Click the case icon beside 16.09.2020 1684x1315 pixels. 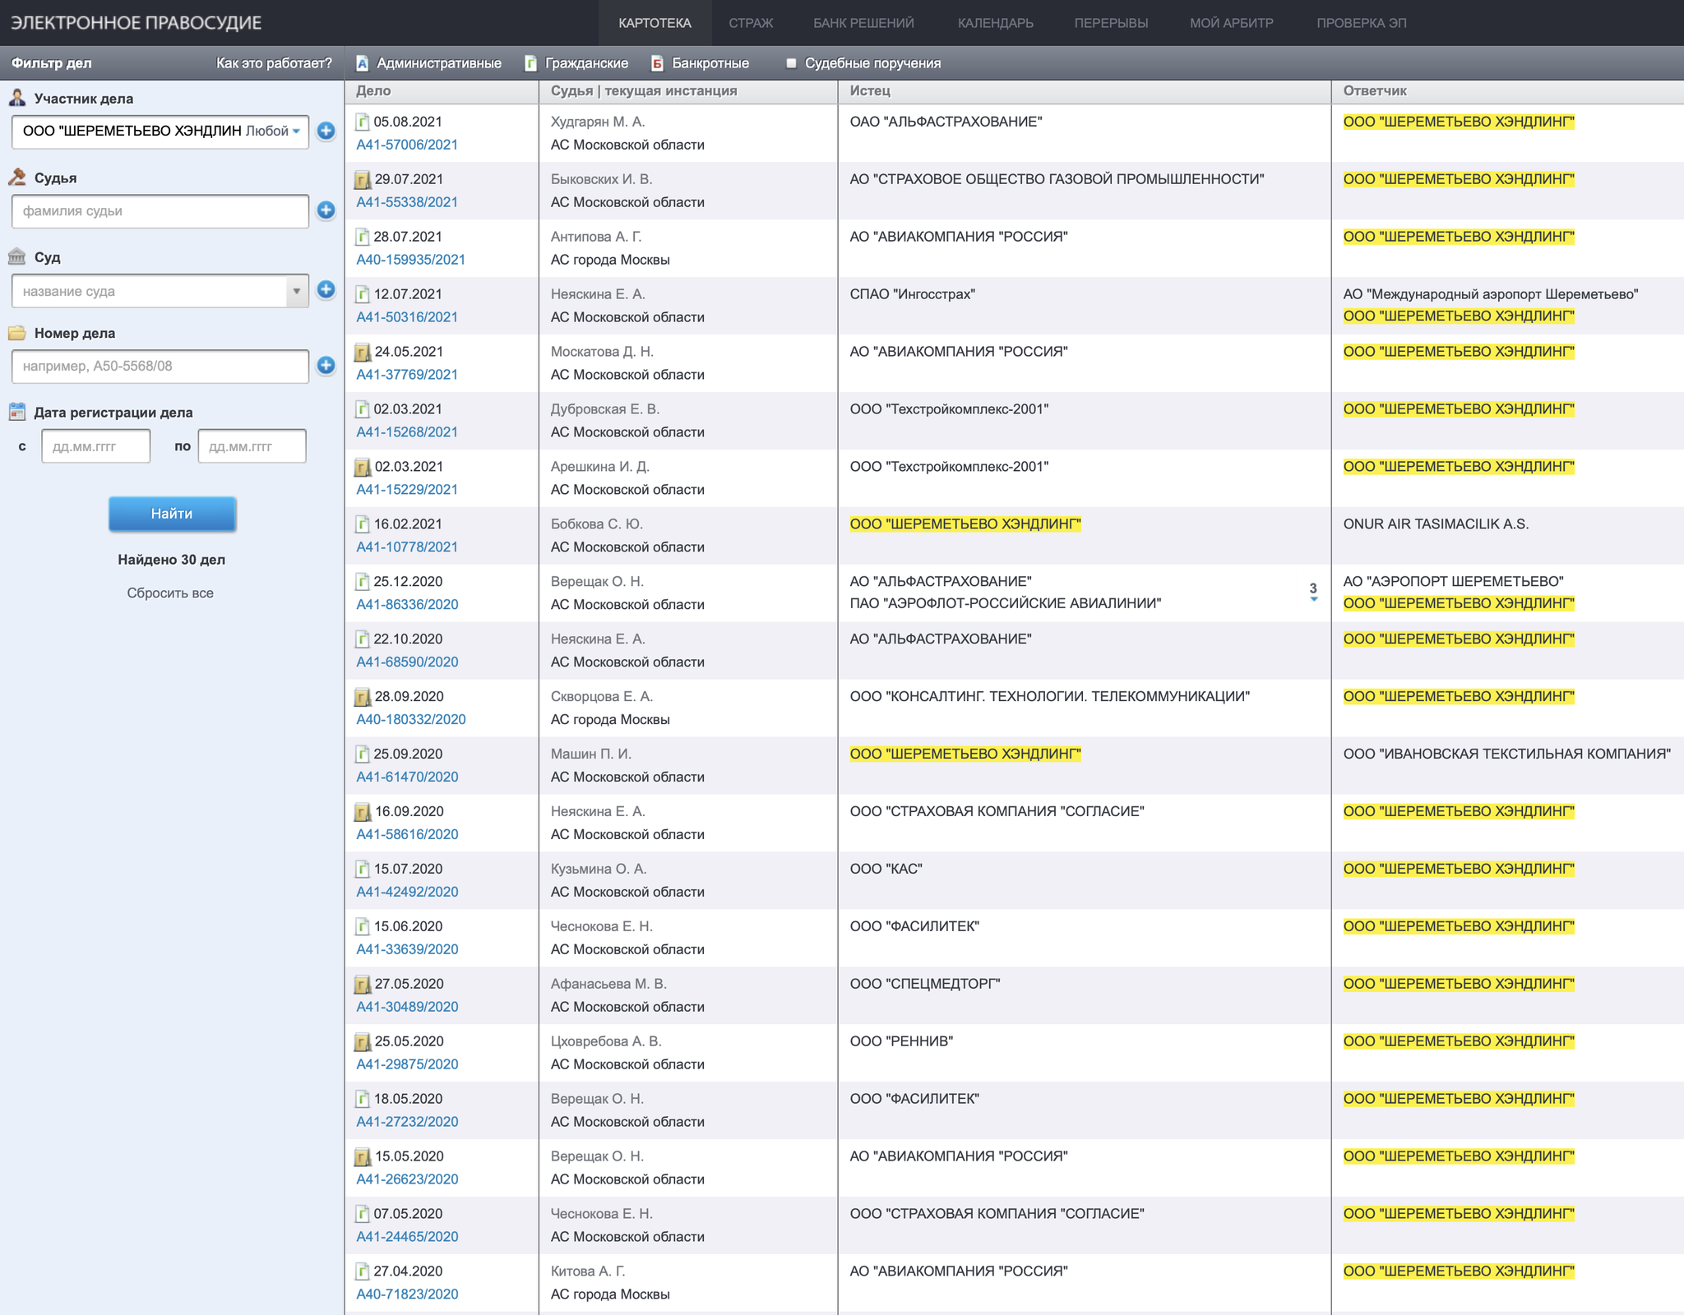point(362,812)
